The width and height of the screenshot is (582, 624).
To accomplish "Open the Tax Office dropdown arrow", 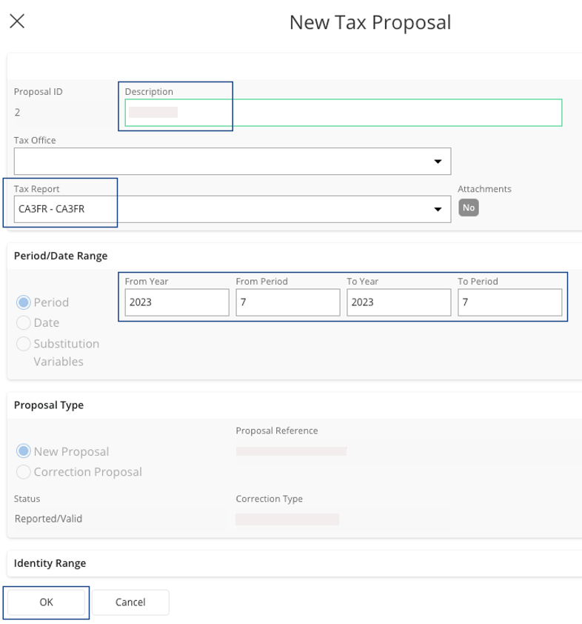I will (438, 161).
